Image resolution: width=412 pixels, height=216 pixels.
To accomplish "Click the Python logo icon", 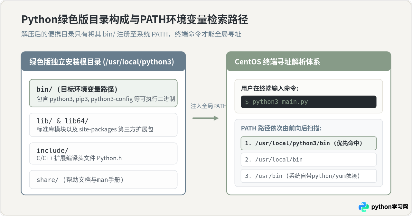I will tap(364, 207).
